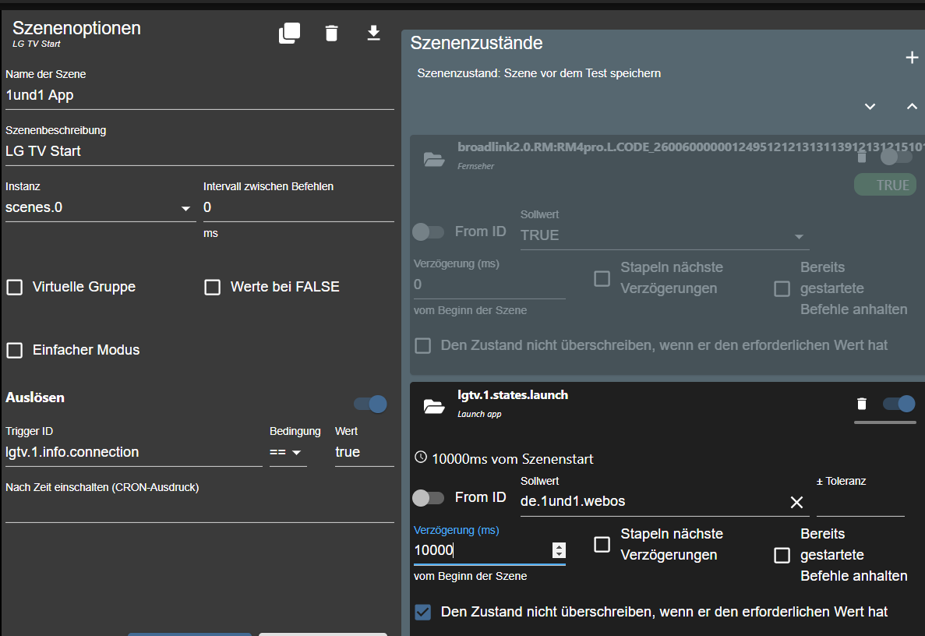925x636 pixels.
Task: Click the Verzögerung number spinner arrows
Action: click(559, 550)
